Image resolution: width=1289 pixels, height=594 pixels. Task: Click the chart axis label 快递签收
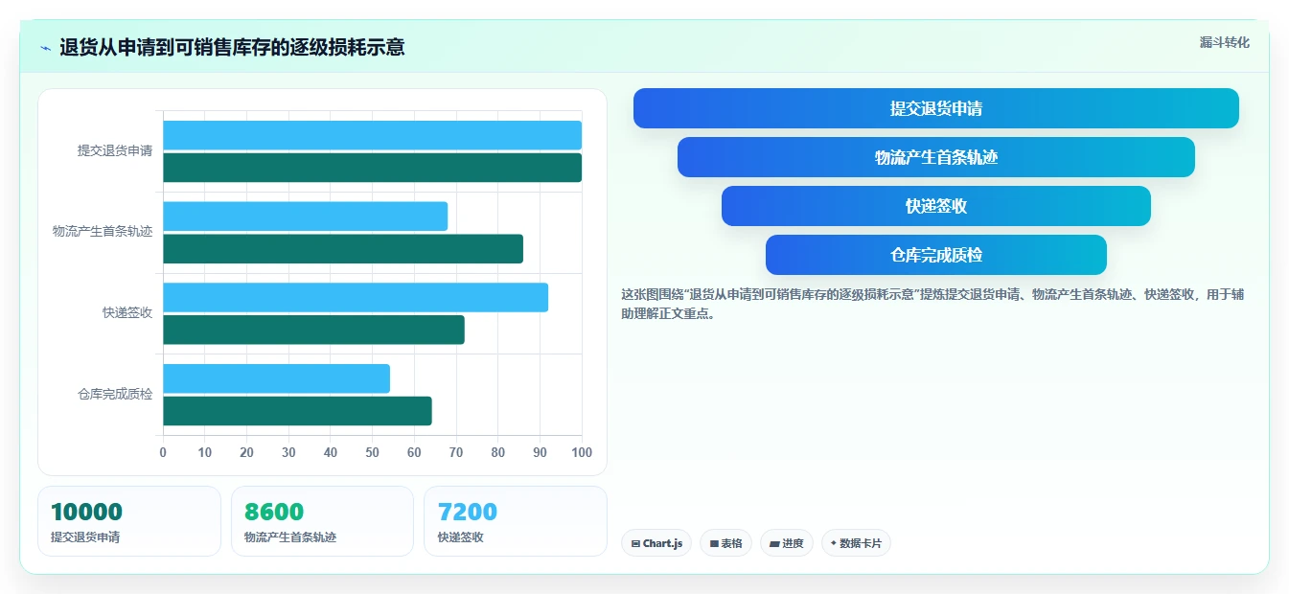[x=127, y=313]
